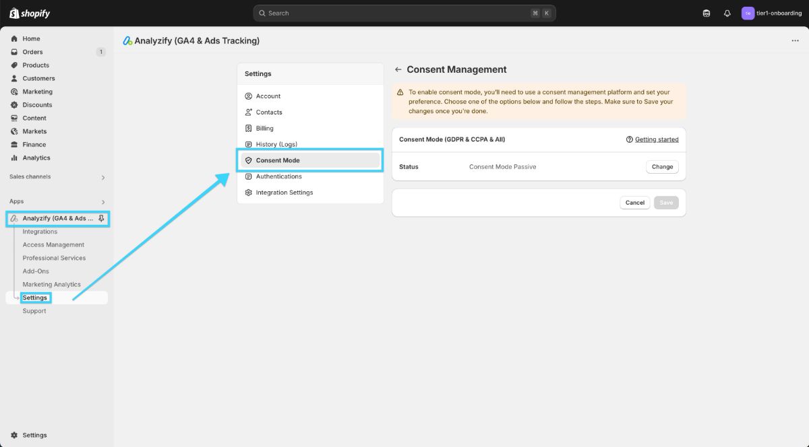Viewport: 809px width, 447px height.
Task: Click the tier1-onboarding account avatar
Action: (x=748, y=13)
